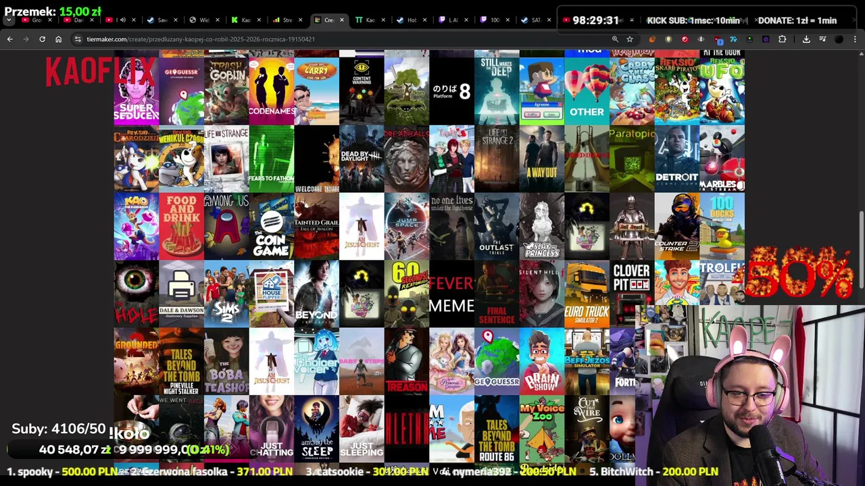Select the Still Wakes the Deep tile
This screenshot has width=865, height=486.
pos(497,91)
